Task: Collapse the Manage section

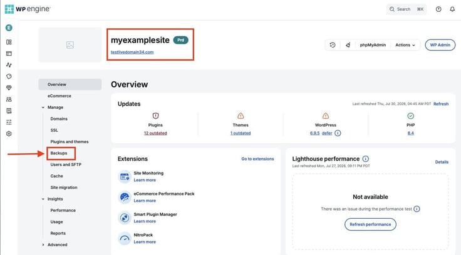Action: [x=43, y=107]
